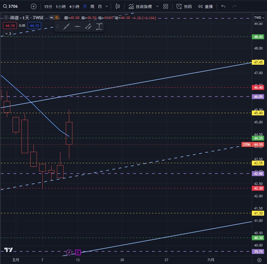Expand the indicator favorites dropdown arrow
Screen dimensions: 267x264
pos(157,7)
